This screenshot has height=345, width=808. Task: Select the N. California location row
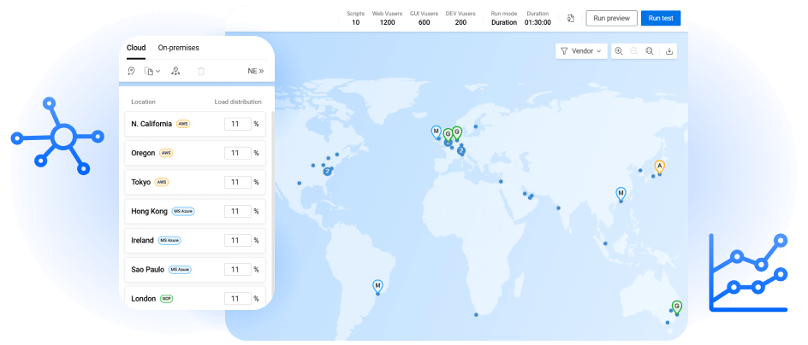pos(195,124)
